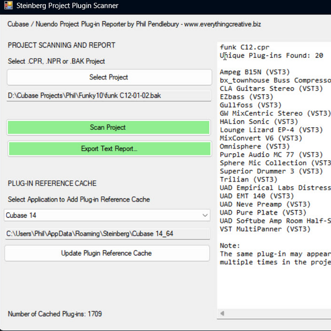Click the 'Number of Cached Plug-ins: 1709' status text
The height and width of the screenshot is (331, 331).
[55, 314]
